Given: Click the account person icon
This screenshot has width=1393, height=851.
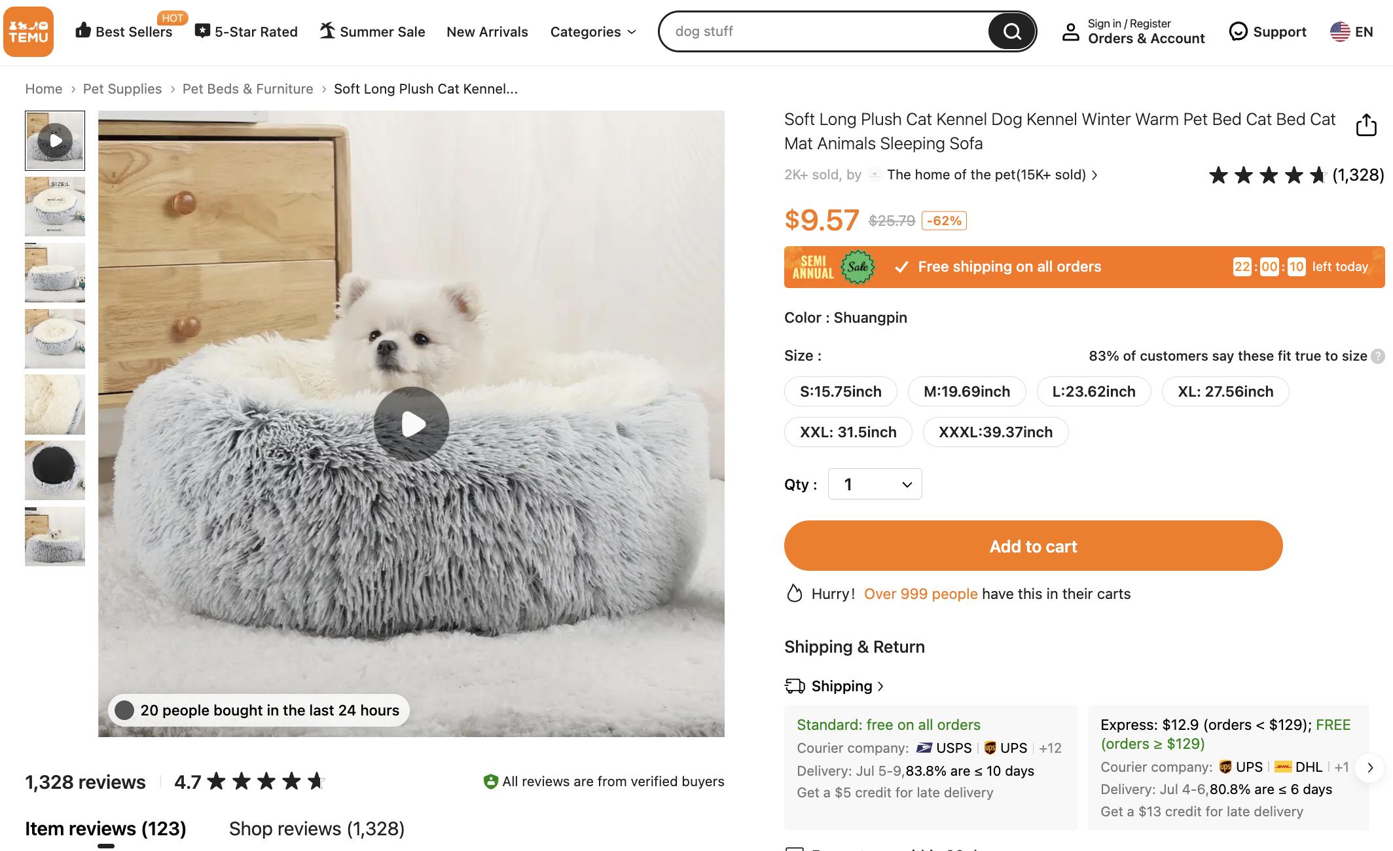Looking at the screenshot, I should coord(1070,32).
